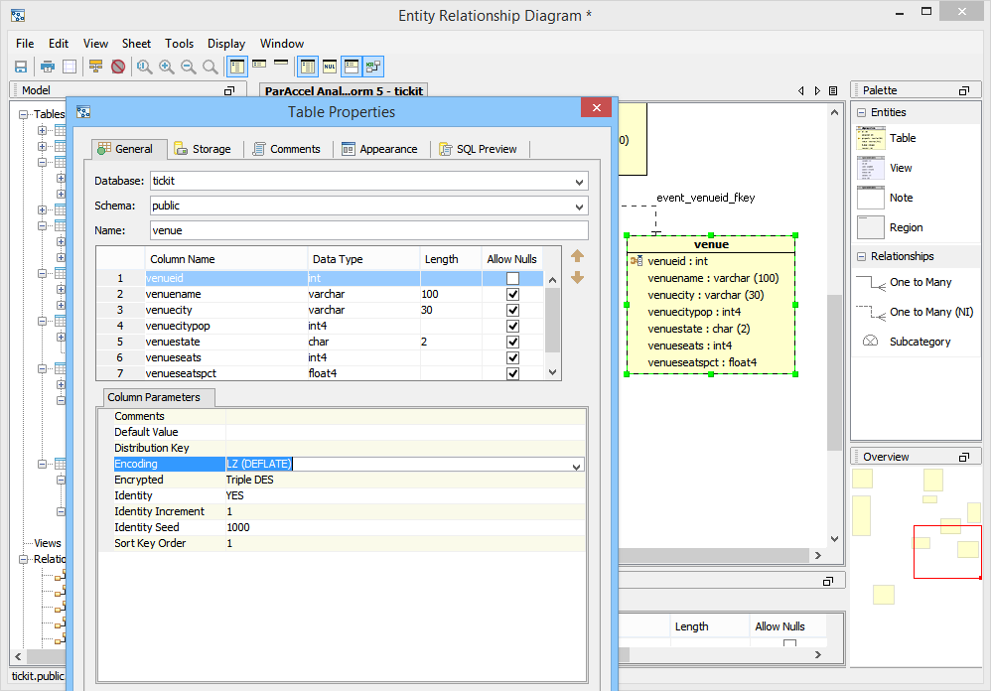The image size is (991, 691).
Task: Uncheck Allow Nulls for venuestate
Action: (512, 342)
